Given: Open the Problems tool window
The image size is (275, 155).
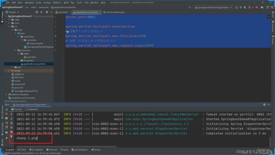Looking at the screenshot, I should coord(36,150).
